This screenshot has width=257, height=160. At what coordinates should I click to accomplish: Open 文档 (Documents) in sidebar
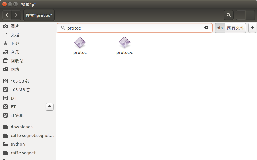click(27, 35)
